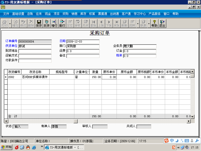Click the 日期 field showing 2009-12-03

click(x=83, y=42)
